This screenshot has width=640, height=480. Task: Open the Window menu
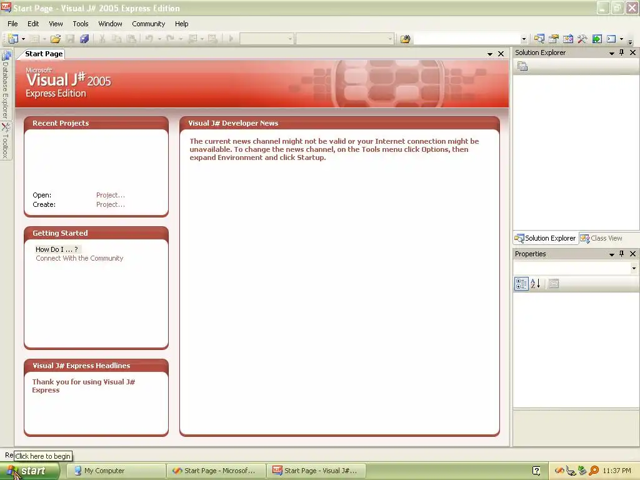(x=110, y=24)
